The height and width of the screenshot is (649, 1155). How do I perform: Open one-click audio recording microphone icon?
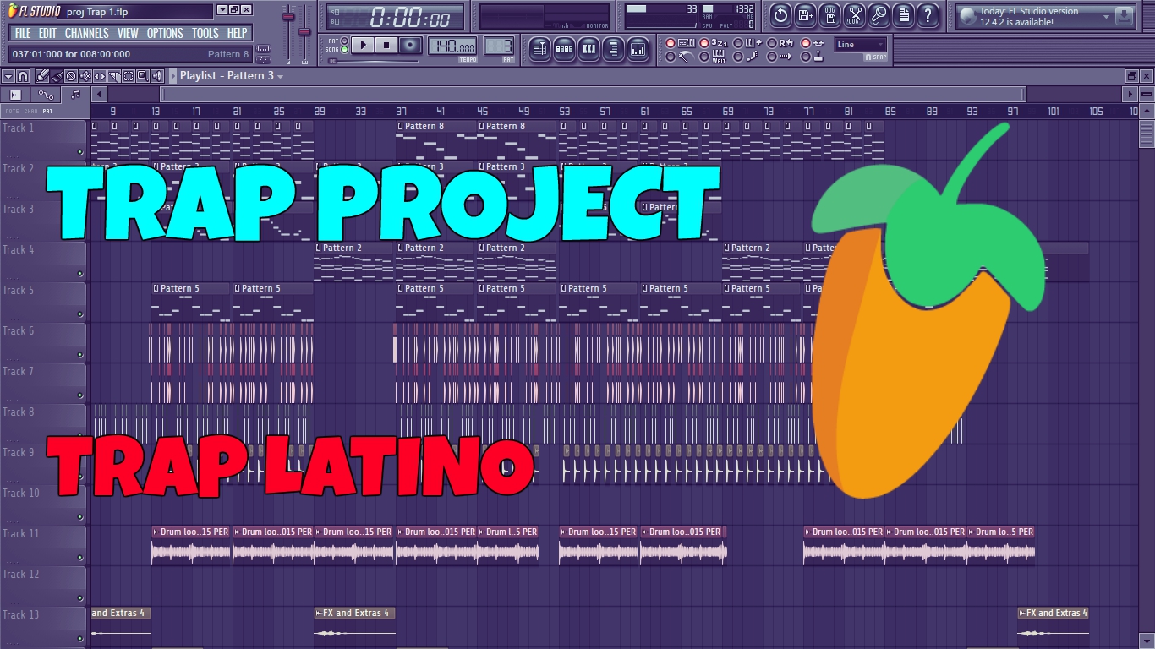tap(879, 14)
